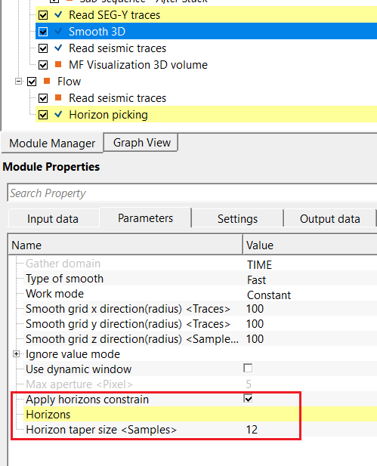Click the status checkmark icon beside Smooth 3D
This screenshot has width=377, height=466.
pyautogui.click(x=59, y=31)
